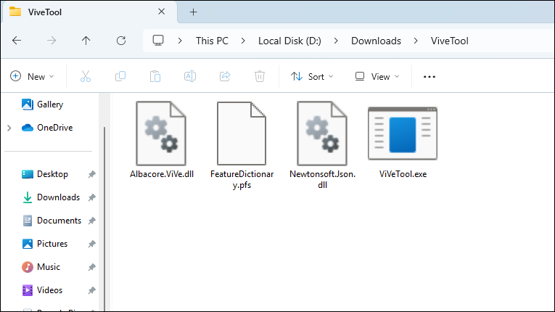Click the pin icon beside Videos
This screenshot has height=312, width=555.
point(91,290)
